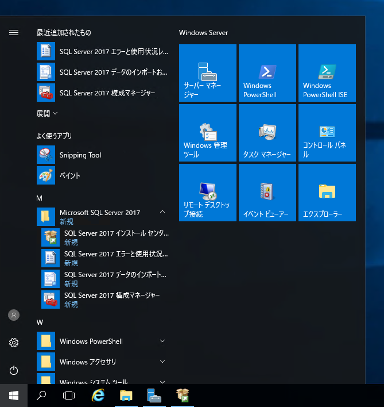Open the Windows 管理ツール tile
The width and height of the screenshot is (384, 407).
point(208,133)
